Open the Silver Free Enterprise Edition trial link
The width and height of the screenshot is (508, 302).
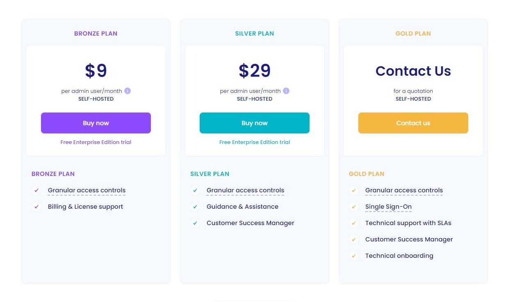point(254,142)
